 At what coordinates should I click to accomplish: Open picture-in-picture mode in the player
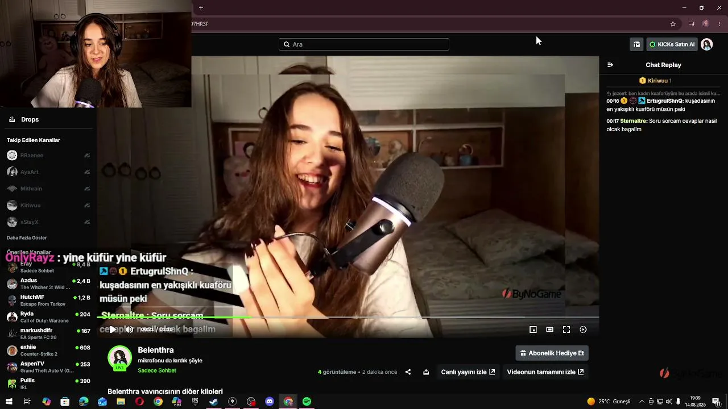pos(533,329)
